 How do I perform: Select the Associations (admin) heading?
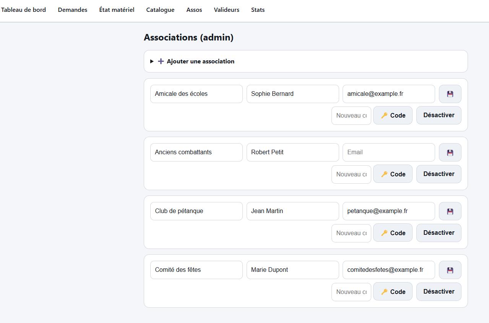coord(188,37)
